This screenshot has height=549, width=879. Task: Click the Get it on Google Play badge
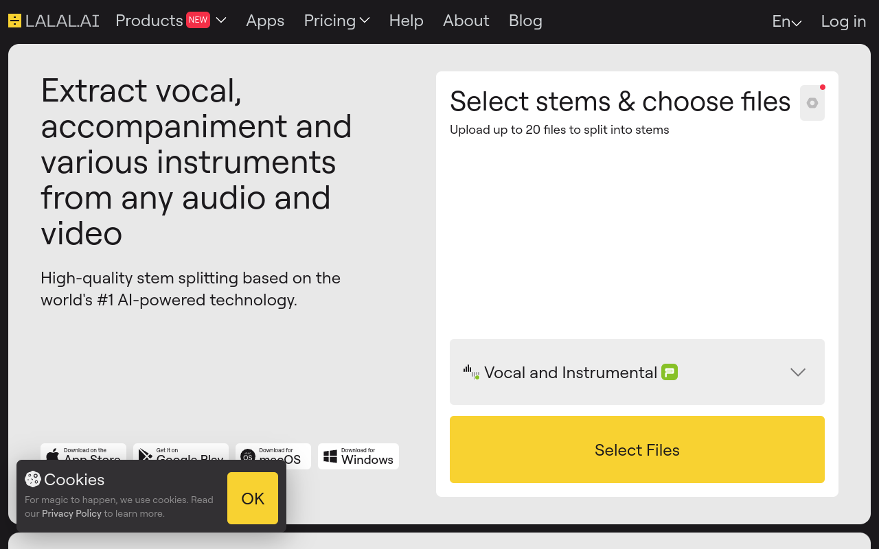[x=181, y=453]
